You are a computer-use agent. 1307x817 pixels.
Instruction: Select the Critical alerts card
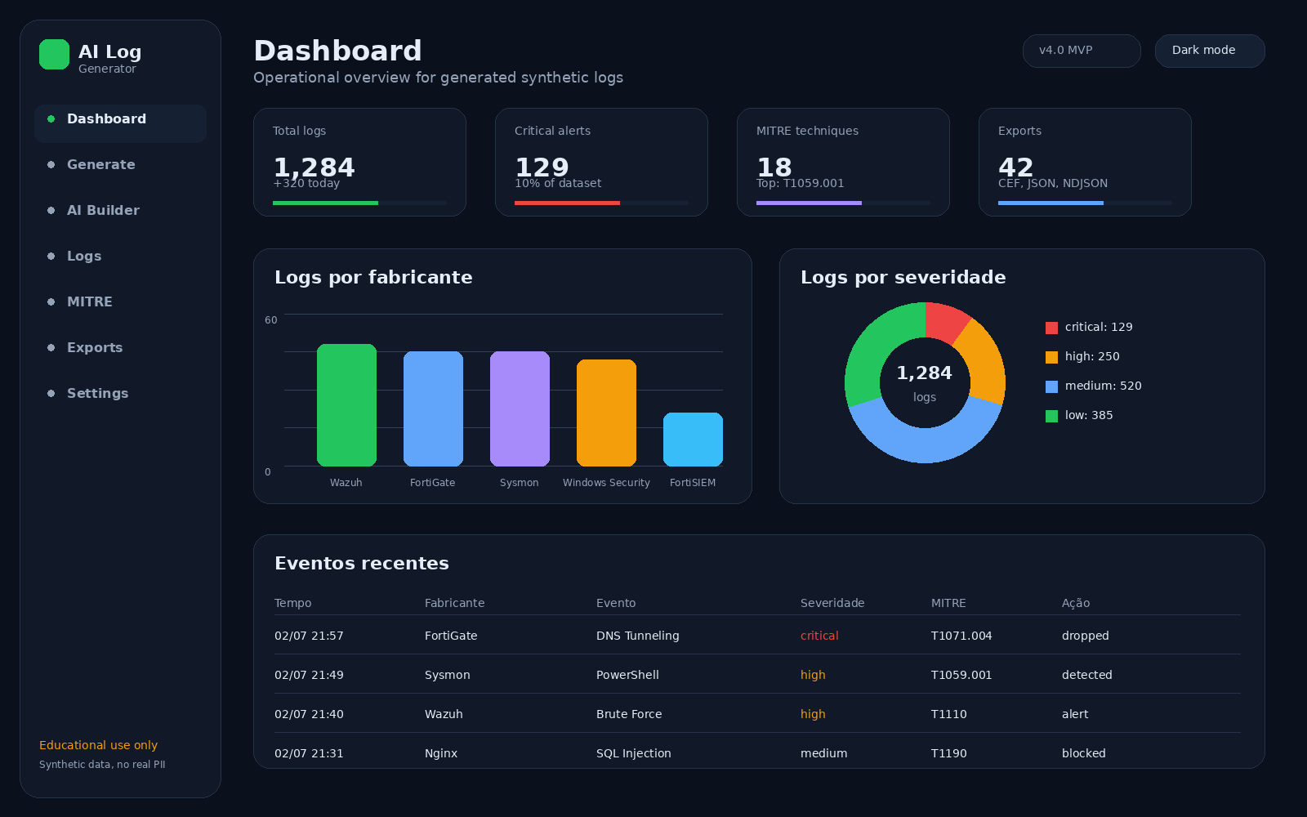pos(601,162)
